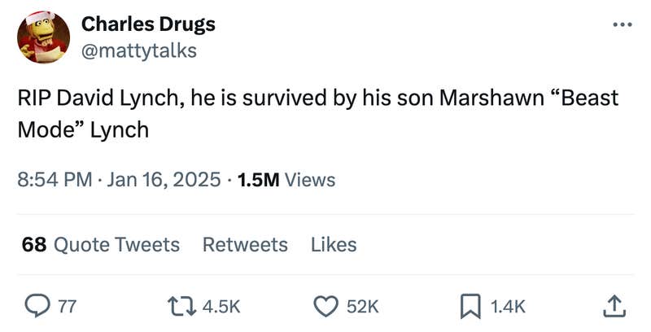Open the Charles Drugs profile avatar
This screenshot has width=651, height=332.
point(44,37)
